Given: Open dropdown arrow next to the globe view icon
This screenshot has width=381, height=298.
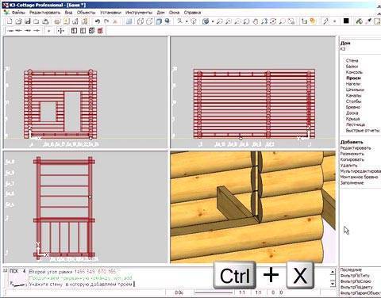Looking at the screenshot, I should tap(213, 21).
